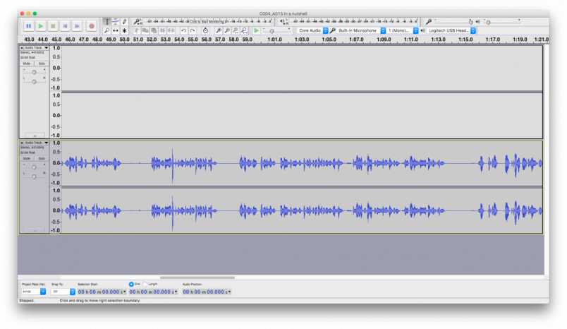Open the 1 (Mono) channels dropdown
The height and width of the screenshot is (329, 567).
[403, 31]
